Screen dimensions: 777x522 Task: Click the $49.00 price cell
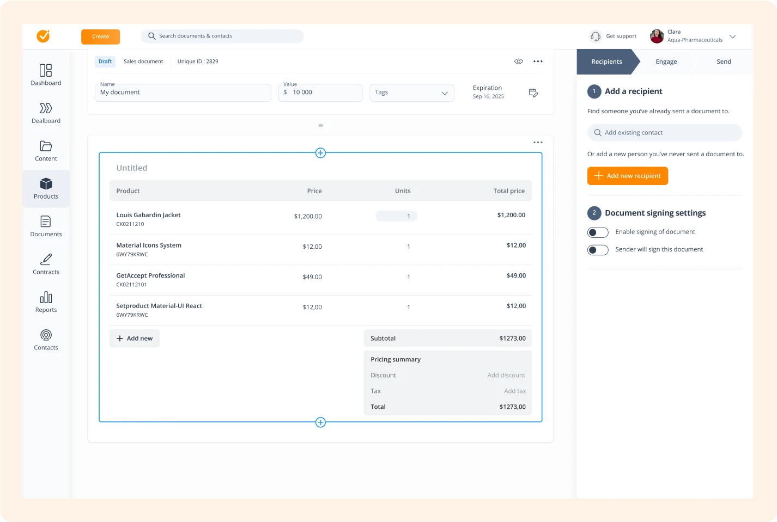point(312,277)
